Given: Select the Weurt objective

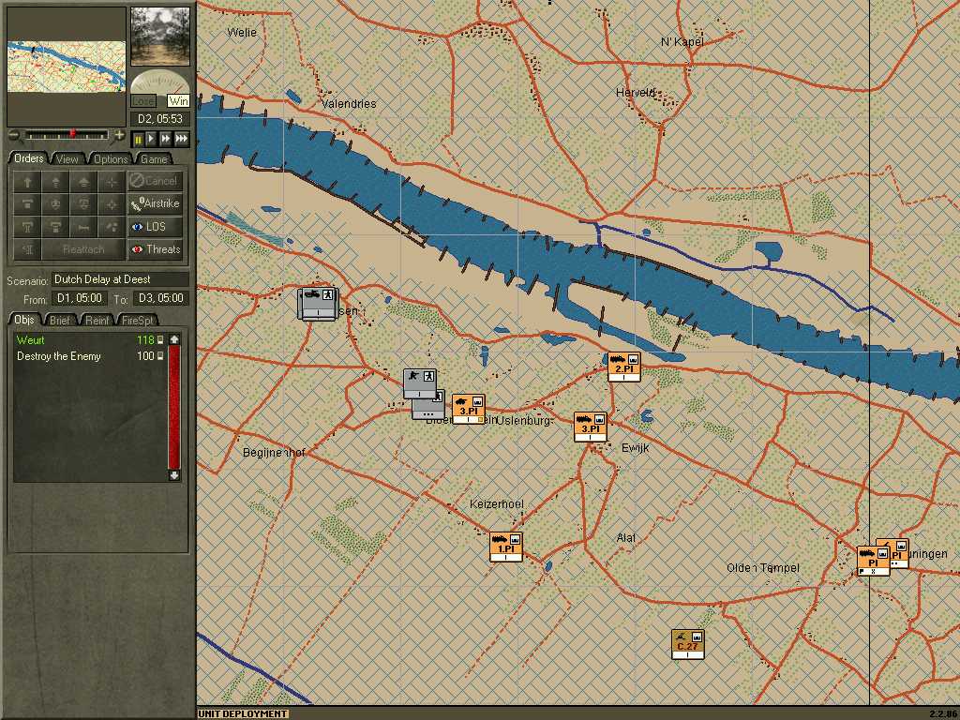Looking at the screenshot, I should (31, 339).
